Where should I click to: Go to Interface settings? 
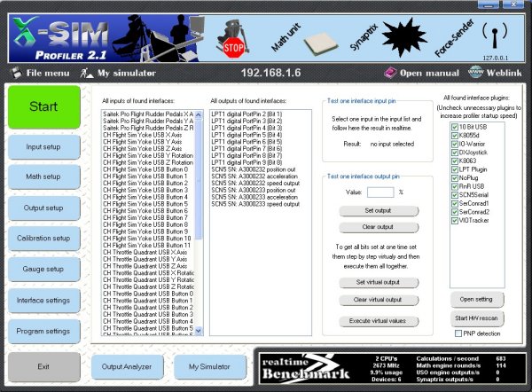pyautogui.click(x=43, y=301)
